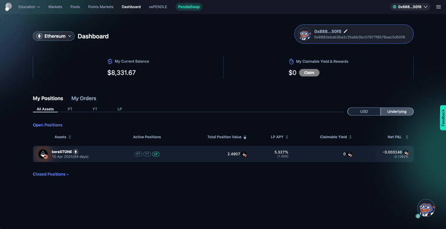Screen dimensions: 446x229
Task: Go to Markets page
Action: coord(55,7)
